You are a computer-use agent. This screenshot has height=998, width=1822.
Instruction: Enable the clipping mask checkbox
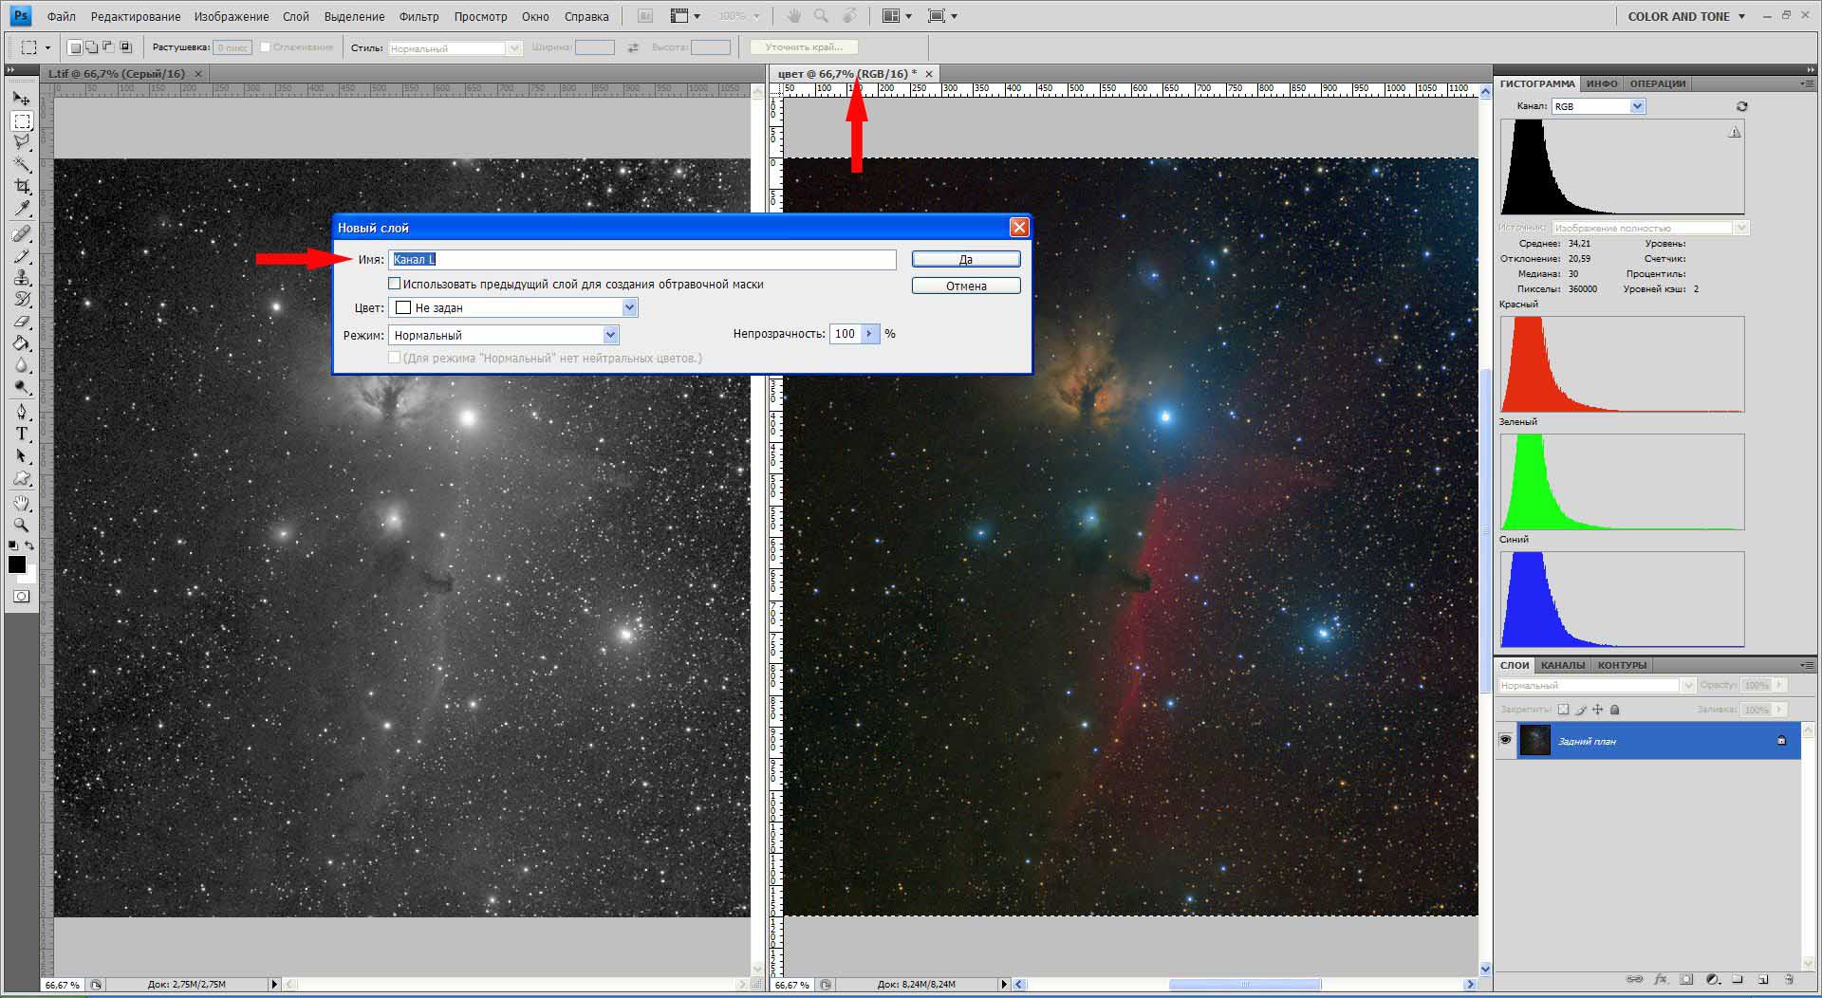pyautogui.click(x=395, y=284)
